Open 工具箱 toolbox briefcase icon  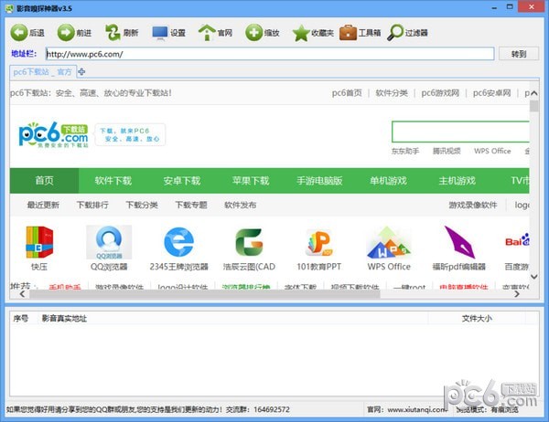[348, 33]
